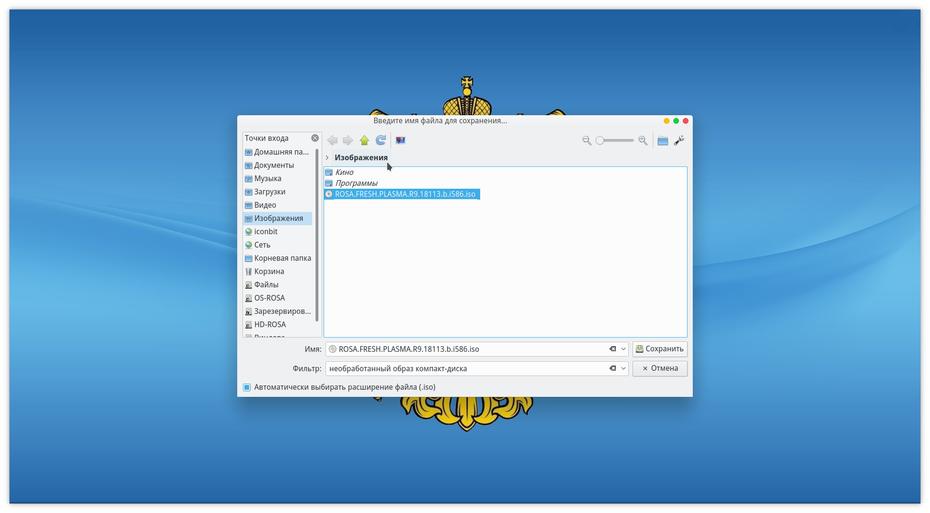Click the zoom in magnifier icon
Image resolution: width=930 pixels, height=513 pixels.
coord(643,140)
